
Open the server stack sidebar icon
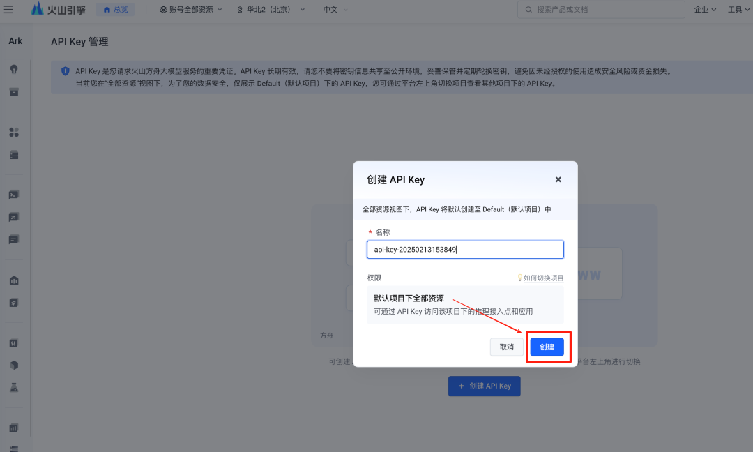(14, 155)
